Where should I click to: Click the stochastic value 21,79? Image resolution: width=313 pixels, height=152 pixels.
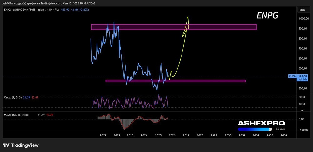(x=26, y=97)
